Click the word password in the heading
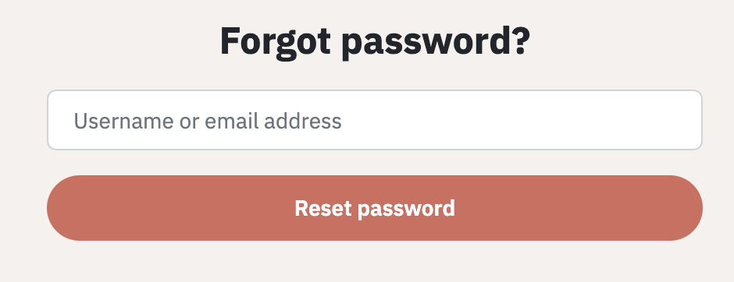This screenshot has height=282, width=734. point(436,44)
